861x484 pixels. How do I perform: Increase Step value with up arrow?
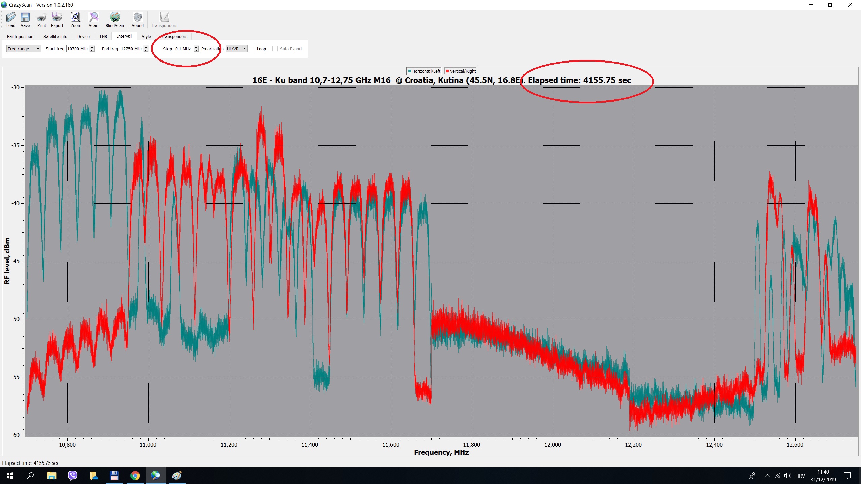click(x=196, y=47)
